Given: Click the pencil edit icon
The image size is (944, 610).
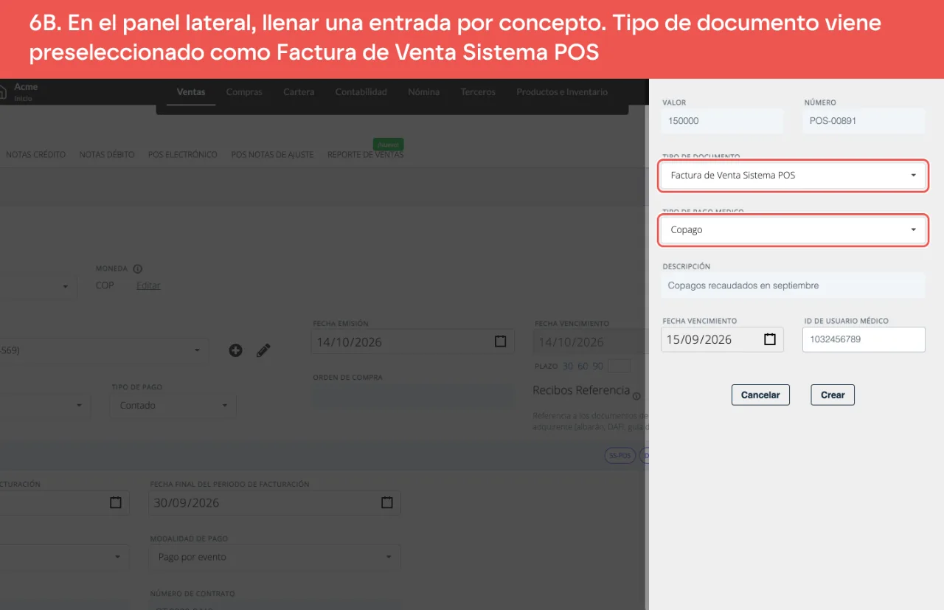Looking at the screenshot, I should [x=263, y=350].
